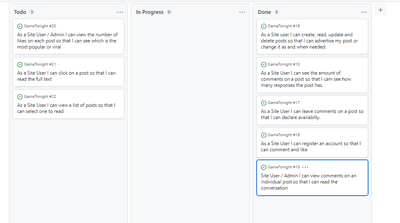Click open-issue icon on GameTonight #17 card

click(x=264, y=103)
